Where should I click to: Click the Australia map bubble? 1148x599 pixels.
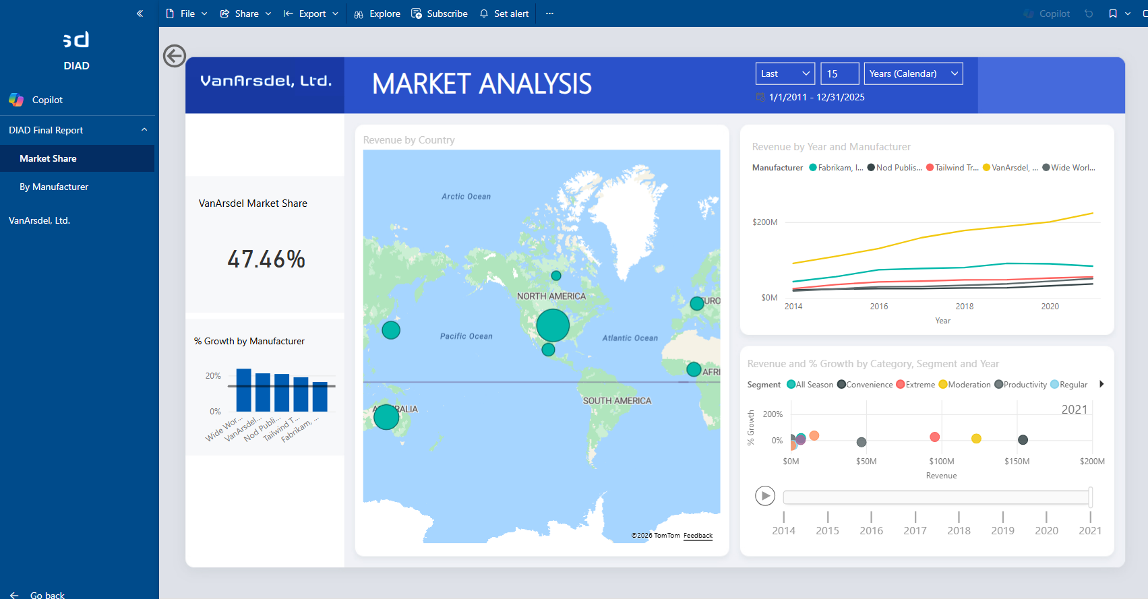click(386, 417)
